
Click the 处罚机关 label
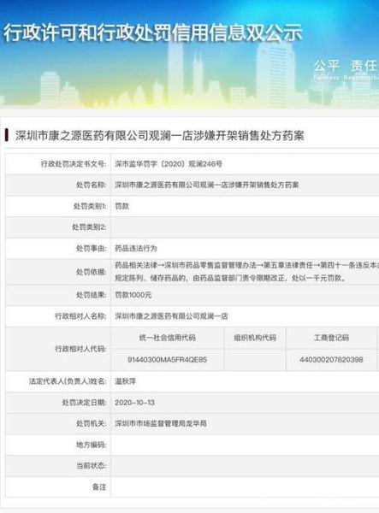91,424
